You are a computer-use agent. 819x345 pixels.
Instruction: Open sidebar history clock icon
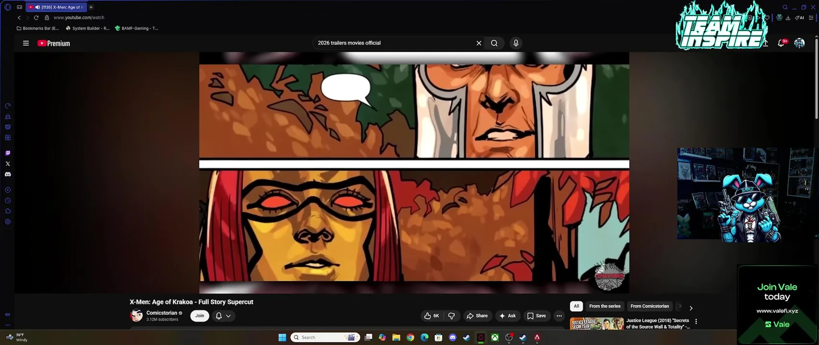pyautogui.click(x=8, y=201)
